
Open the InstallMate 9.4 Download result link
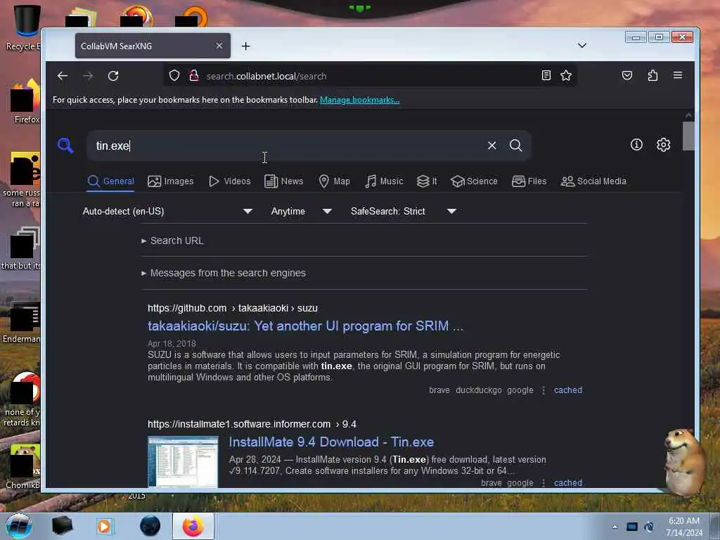coord(331,442)
